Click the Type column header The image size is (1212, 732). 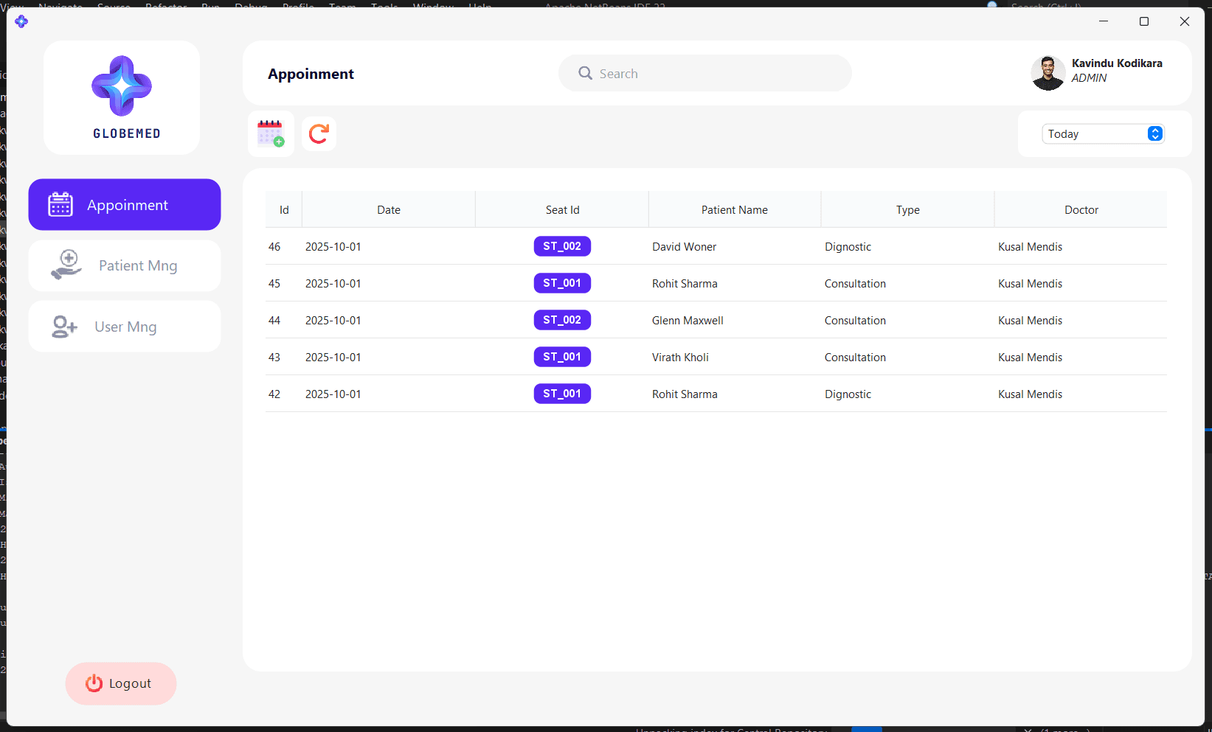click(x=908, y=209)
